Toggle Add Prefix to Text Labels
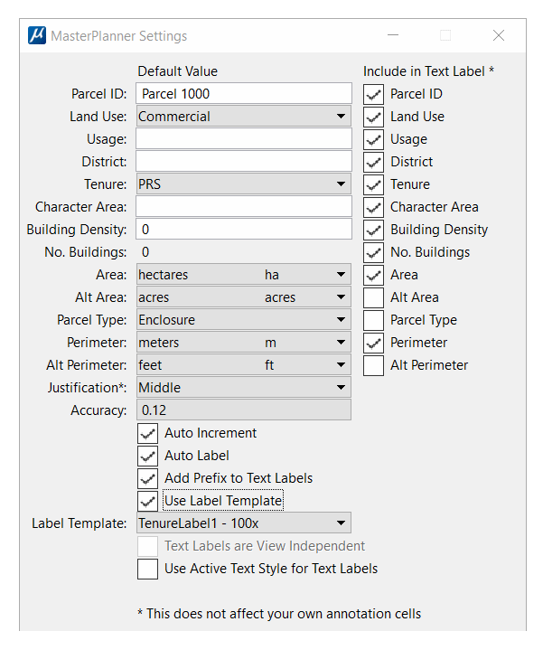 click(x=148, y=478)
